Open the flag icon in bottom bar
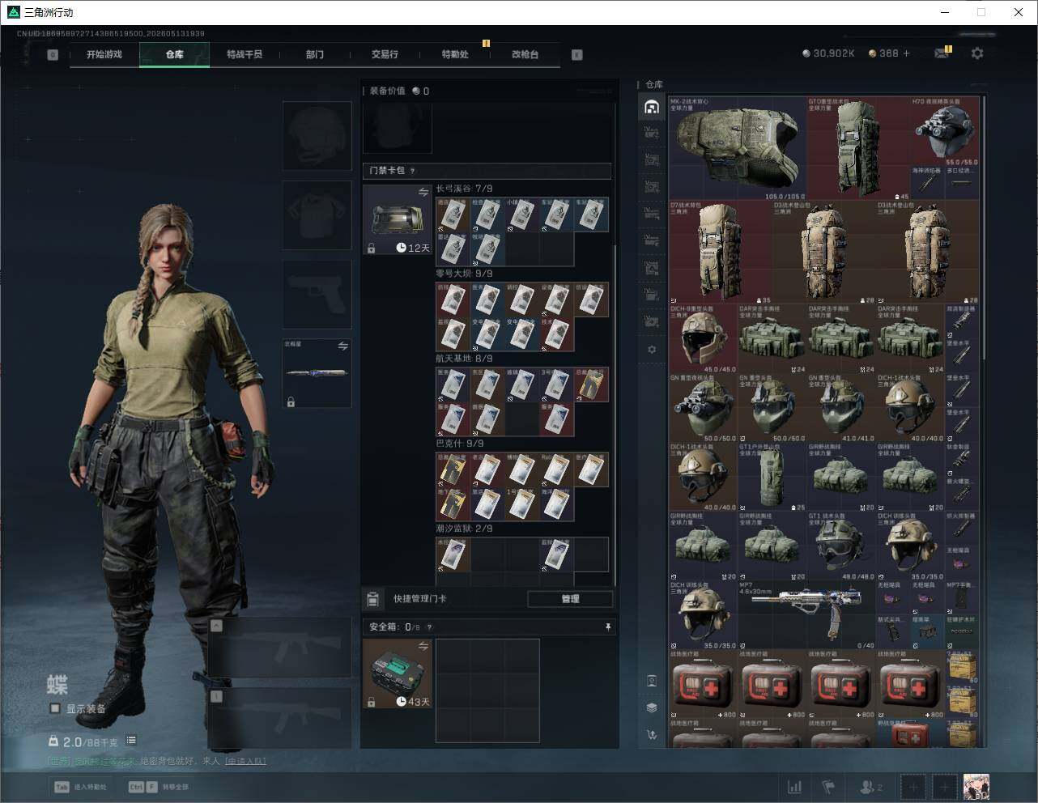This screenshot has height=803, width=1038. click(x=828, y=787)
